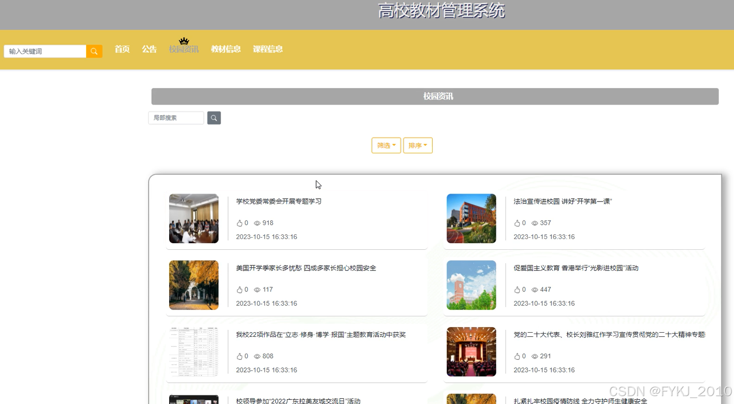Click the view-count eye icon beside 357
Screen dimensions: 734x404
coord(535,223)
